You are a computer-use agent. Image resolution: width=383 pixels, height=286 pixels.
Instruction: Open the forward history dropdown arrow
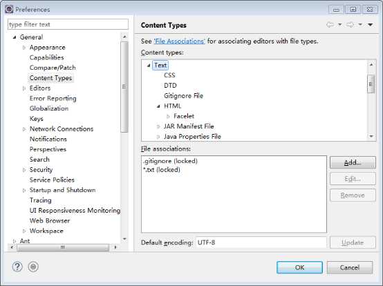[360, 25]
